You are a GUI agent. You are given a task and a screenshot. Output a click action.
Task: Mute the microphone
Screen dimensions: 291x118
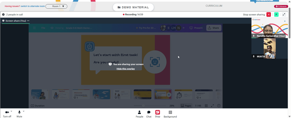tap(19, 114)
